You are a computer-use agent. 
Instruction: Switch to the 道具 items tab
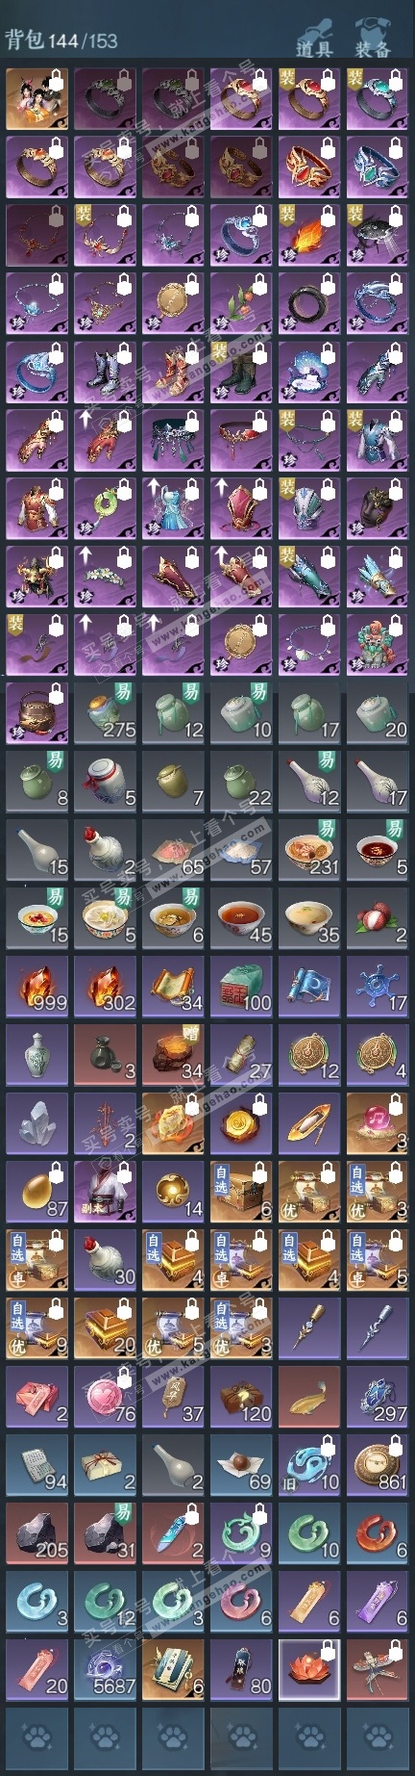315,37
